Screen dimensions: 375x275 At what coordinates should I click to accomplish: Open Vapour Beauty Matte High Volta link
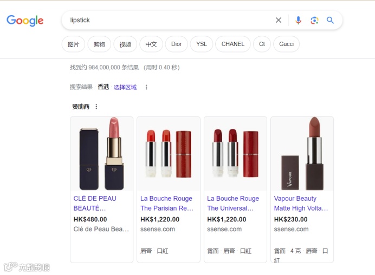[x=301, y=204]
